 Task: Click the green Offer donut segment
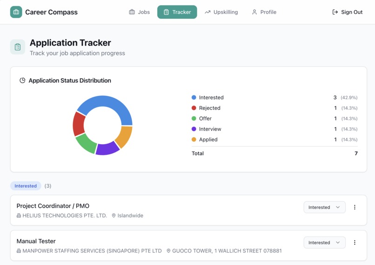point(87,143)
